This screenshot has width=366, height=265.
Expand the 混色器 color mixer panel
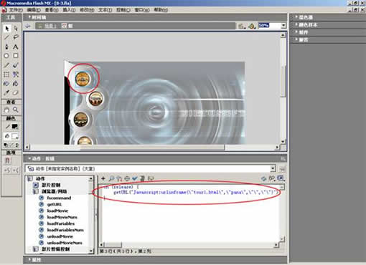pyautogui.click(x=304, y=17)
